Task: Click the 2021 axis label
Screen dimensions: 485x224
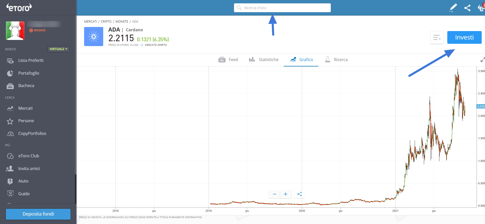Action: point(395,211)
